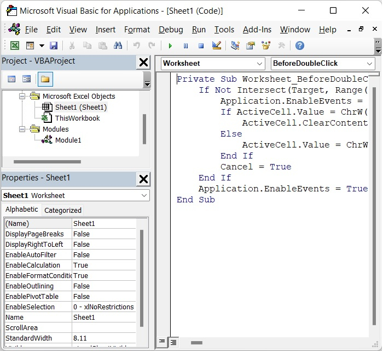
Task: Close the Properties - Sheet1 panel
Action: pos(143,178)
